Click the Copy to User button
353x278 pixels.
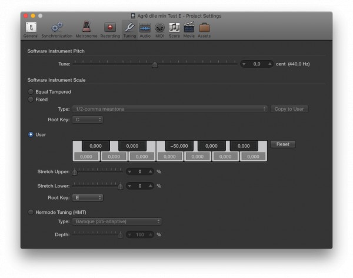pos(289,109)
